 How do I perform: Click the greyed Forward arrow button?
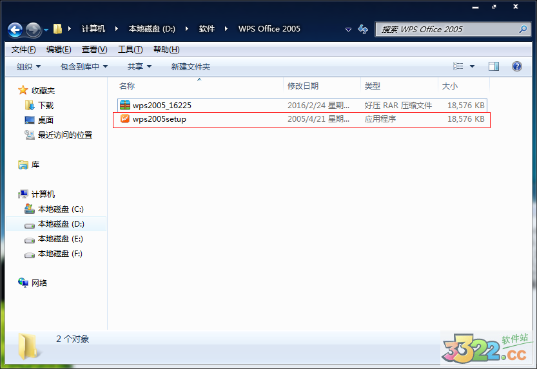pos(34,30)
